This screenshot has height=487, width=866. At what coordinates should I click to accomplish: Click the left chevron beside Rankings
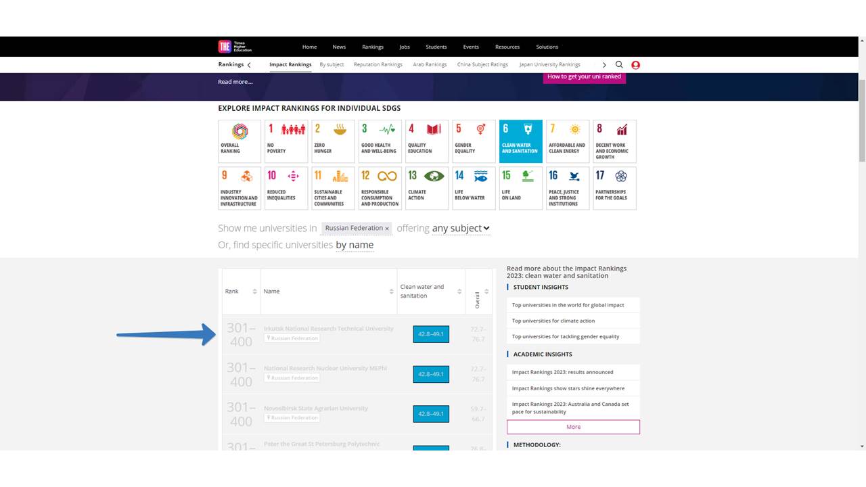point(249,65)
